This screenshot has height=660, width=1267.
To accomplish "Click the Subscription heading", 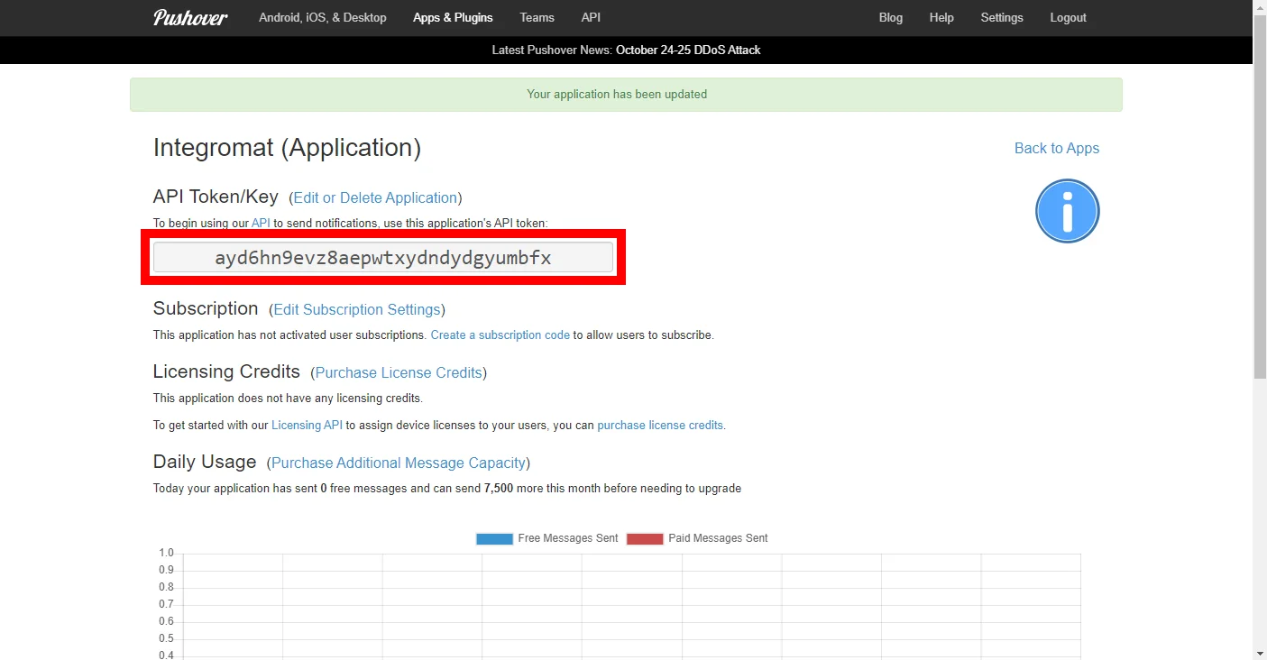I will [x=206, y=308].
